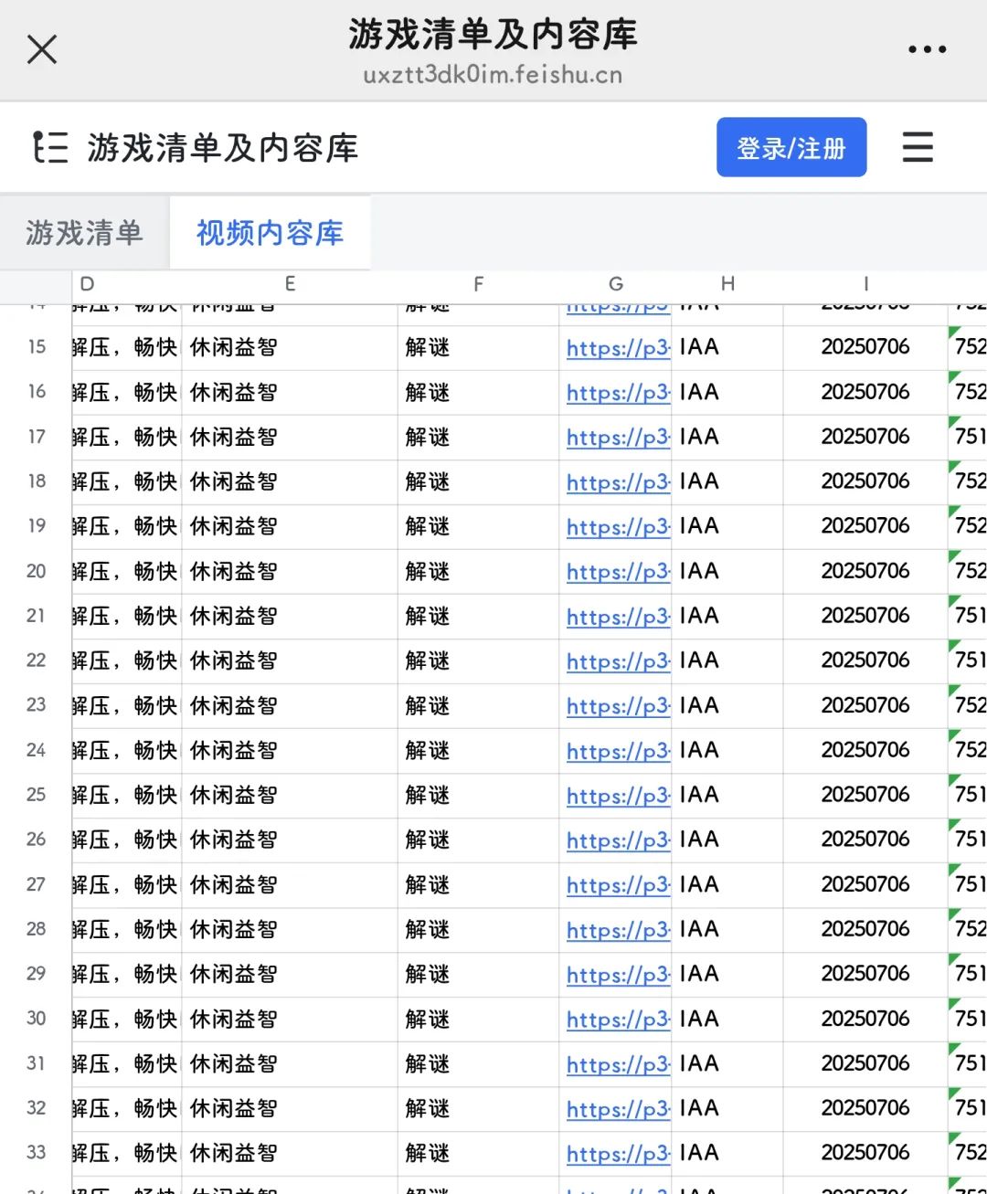This screenshot has width=987, height=1194.
Task: Select row 15 header
Action: click(36, 347)
